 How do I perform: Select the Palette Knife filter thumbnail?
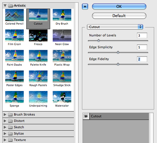pos(38,56)
